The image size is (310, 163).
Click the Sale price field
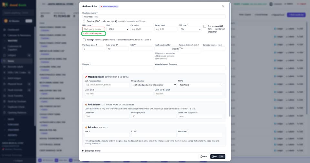click(x=118, y=49)
